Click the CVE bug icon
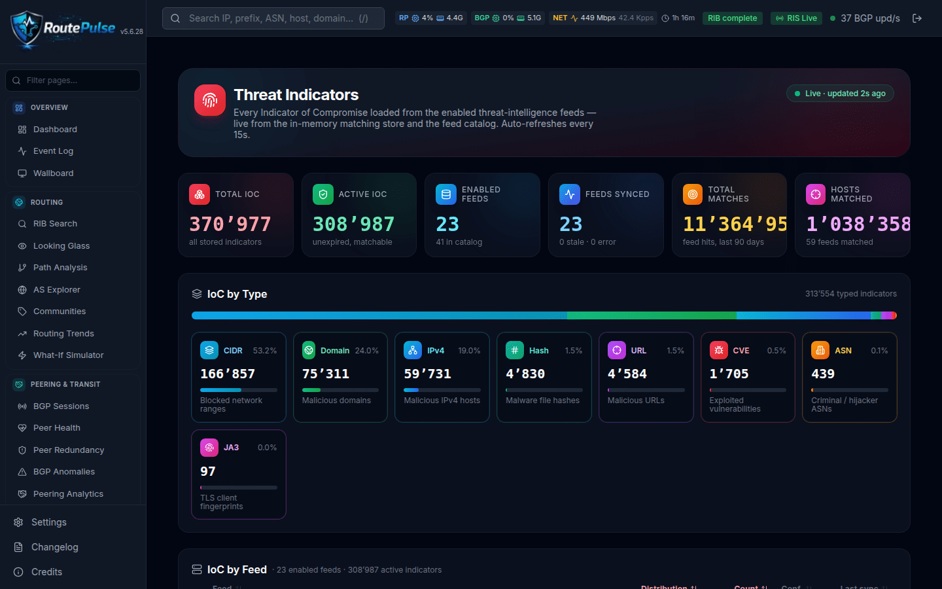The height and width of the screenshot is (589, 942). click(719, 350)
